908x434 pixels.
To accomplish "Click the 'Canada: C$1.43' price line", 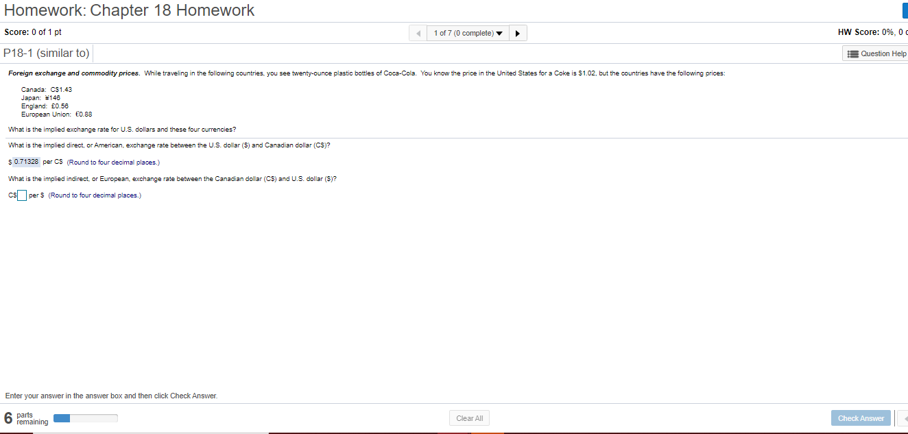I will click(47, 90).
